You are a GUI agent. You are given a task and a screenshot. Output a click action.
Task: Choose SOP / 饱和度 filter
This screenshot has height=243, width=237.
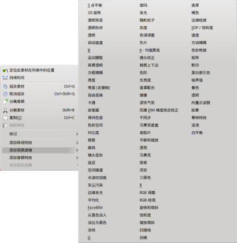pos(202,28)
